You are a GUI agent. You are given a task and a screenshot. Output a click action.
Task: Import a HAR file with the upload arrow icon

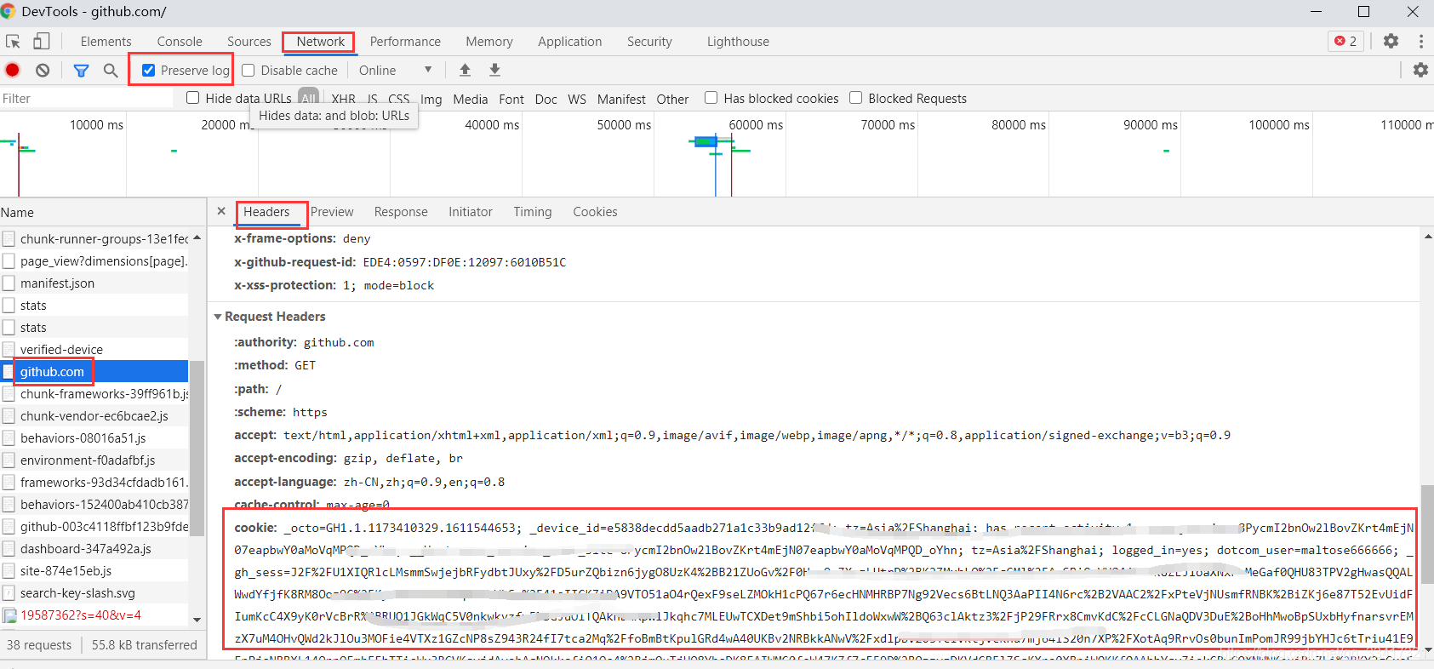(x=465, y=70)
